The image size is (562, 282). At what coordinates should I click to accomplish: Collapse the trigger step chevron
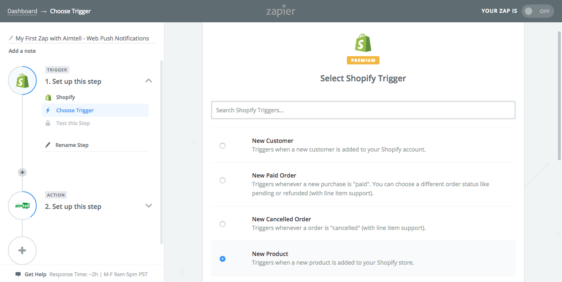click(149, 81)
